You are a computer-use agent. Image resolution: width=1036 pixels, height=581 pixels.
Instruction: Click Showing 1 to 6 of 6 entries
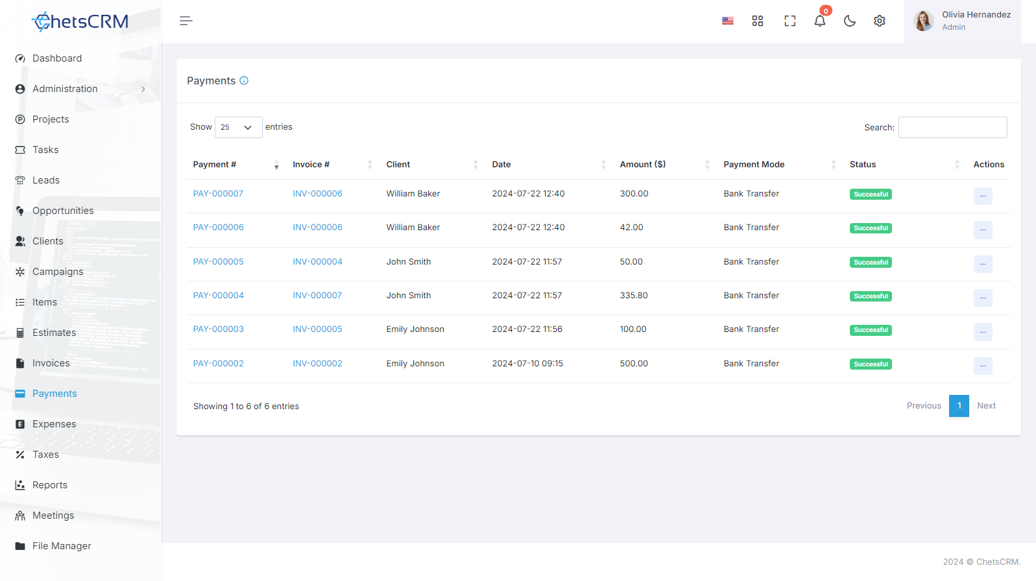point(246,407)
